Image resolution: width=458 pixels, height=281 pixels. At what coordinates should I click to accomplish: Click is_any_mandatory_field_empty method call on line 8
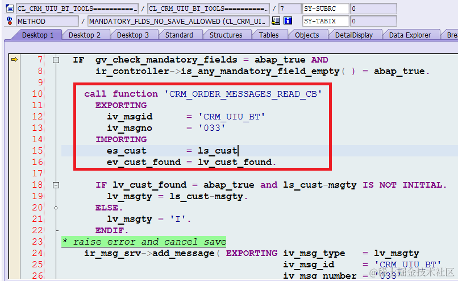[260, 71]
